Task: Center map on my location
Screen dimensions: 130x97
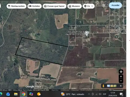Action: pyautogui.click(x=121, y=72)
